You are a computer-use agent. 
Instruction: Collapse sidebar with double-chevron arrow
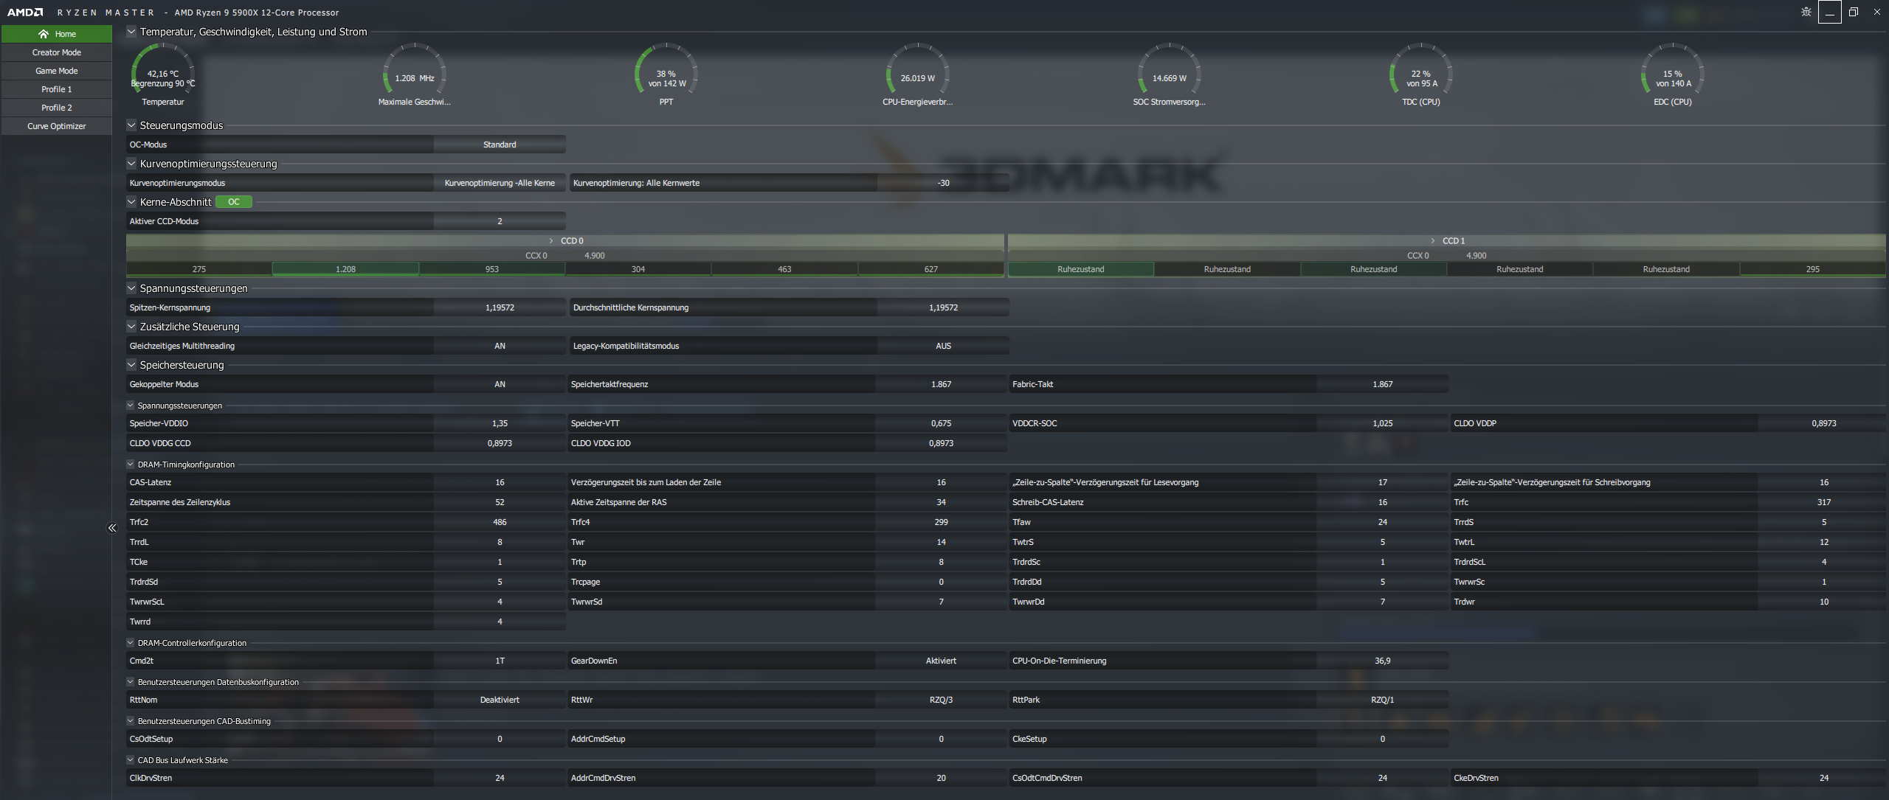(x=112, y=528)
